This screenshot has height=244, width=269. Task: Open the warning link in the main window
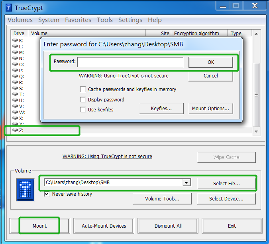[107, 157]
